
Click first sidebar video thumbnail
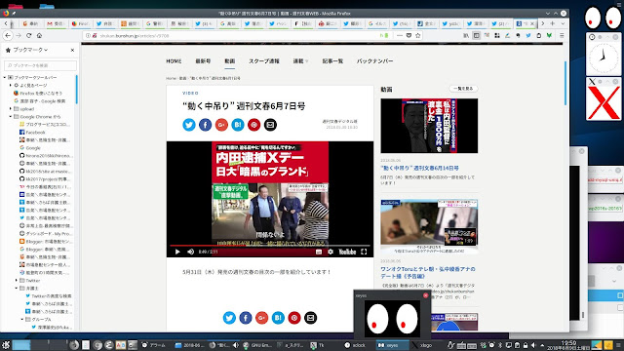429,126
